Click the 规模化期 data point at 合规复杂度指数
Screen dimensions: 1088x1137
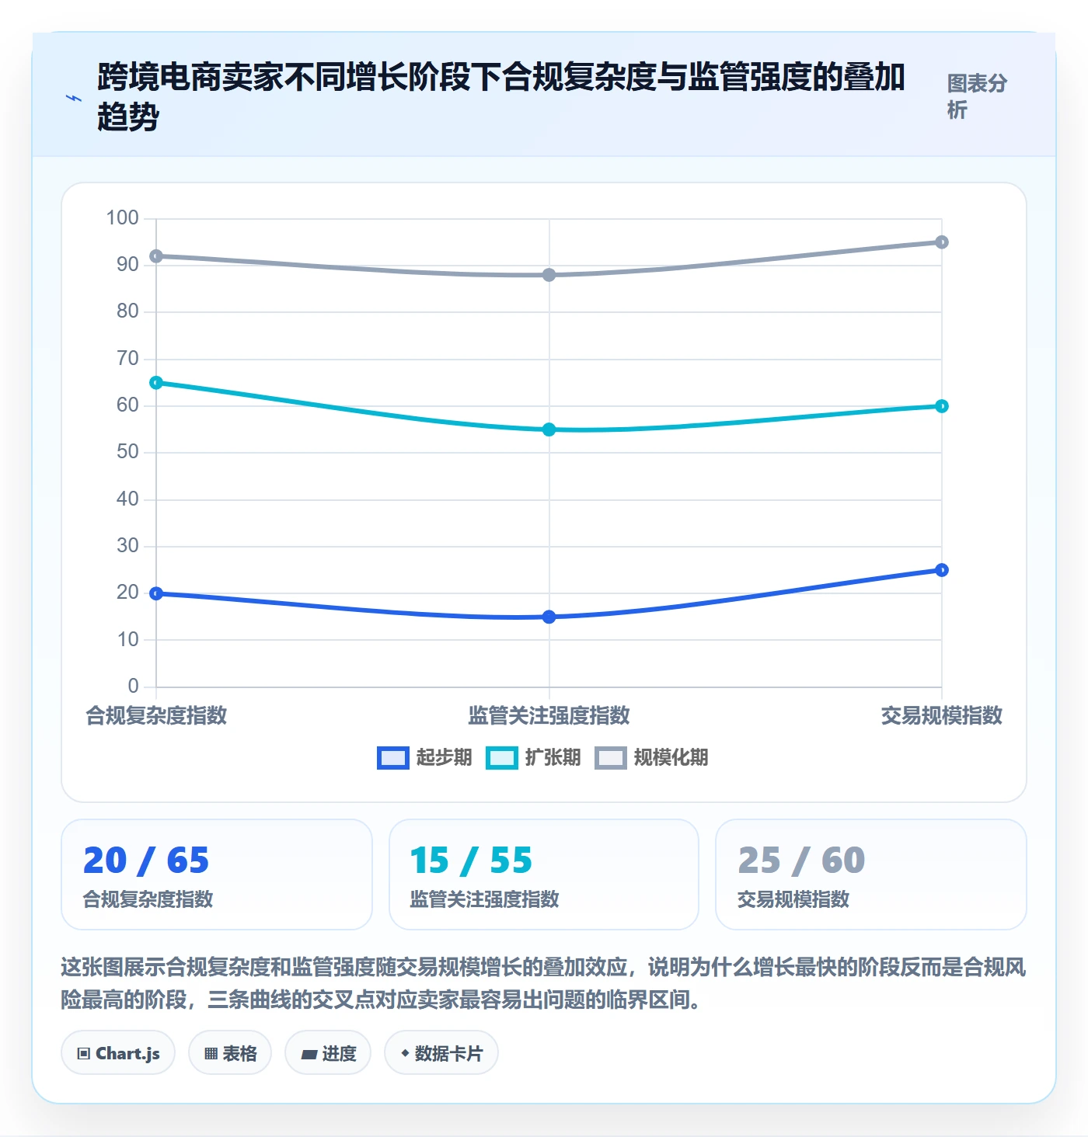click(156, 256)
